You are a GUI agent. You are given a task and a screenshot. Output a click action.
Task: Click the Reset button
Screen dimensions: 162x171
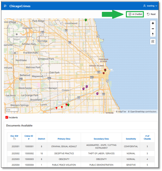[x=151, y=14]
